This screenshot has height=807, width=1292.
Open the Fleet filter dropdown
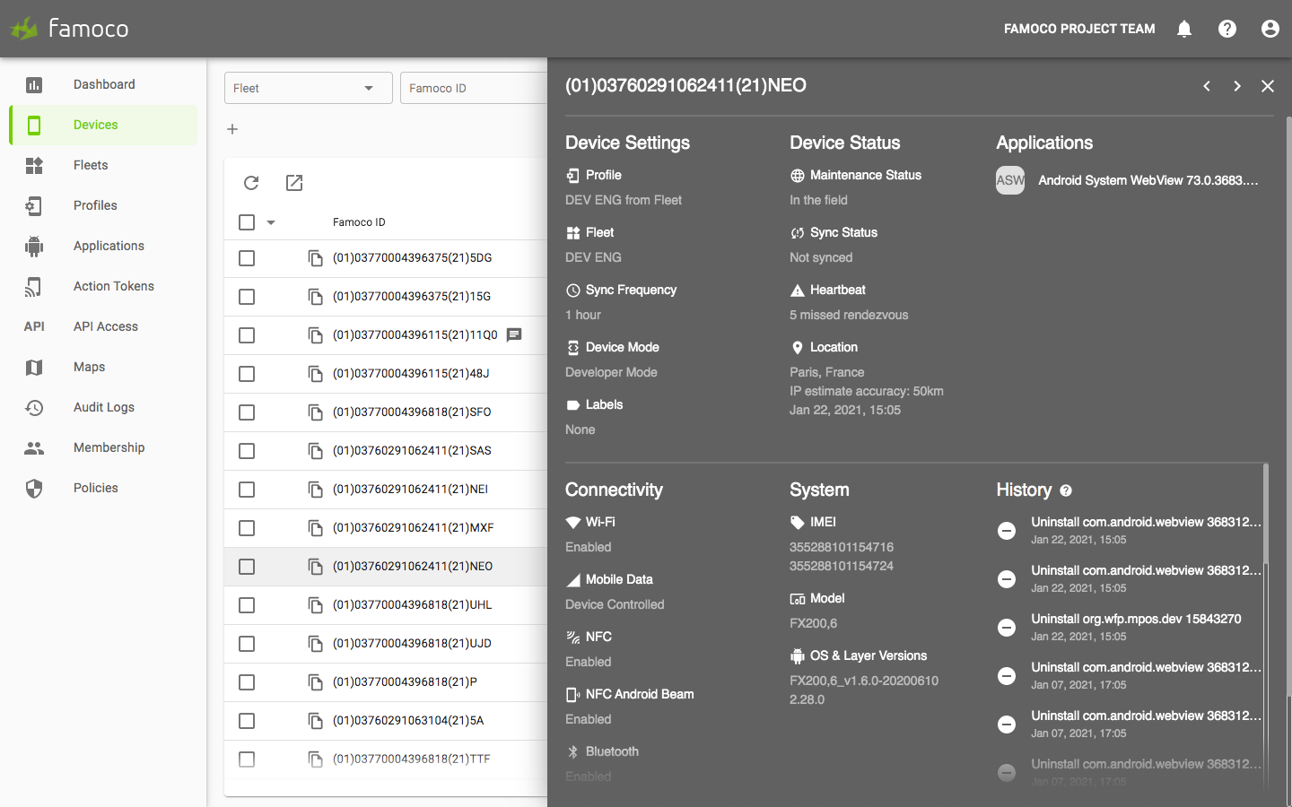tap(309, 88)
